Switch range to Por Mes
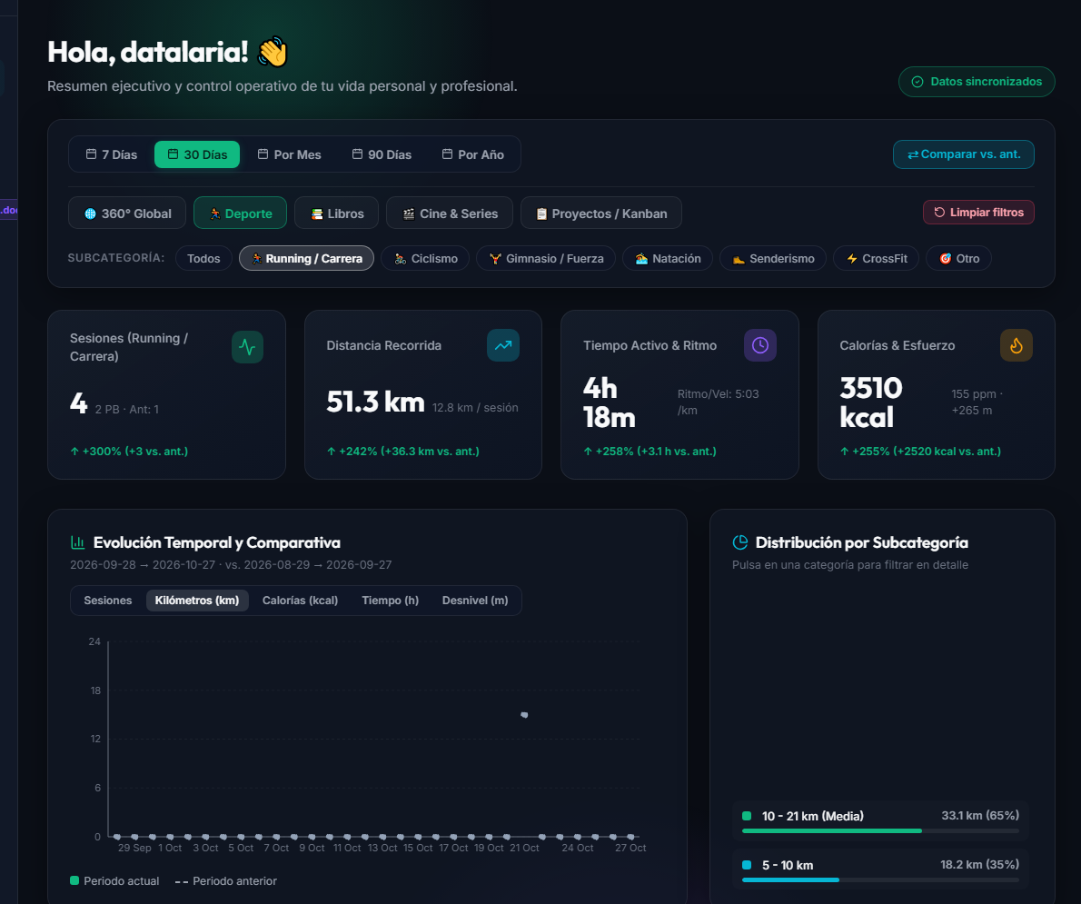 (289, 154)
